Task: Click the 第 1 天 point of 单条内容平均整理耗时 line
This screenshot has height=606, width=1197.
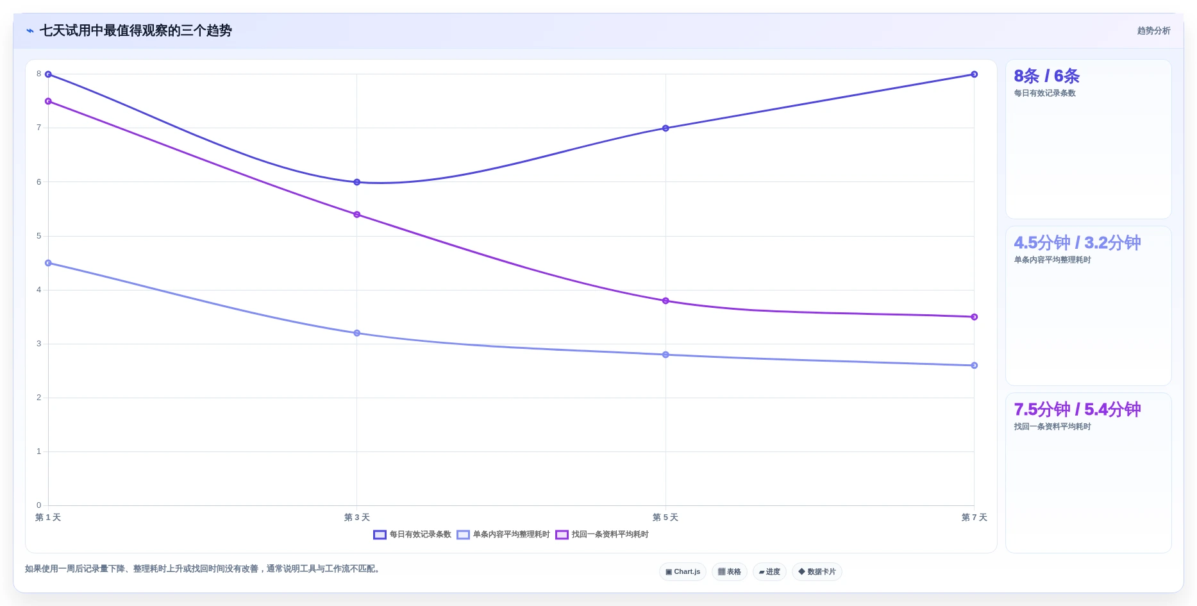Action: [48, 263]
